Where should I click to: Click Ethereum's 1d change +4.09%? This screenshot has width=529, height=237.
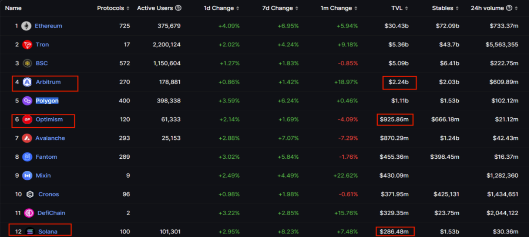point(229,26)
